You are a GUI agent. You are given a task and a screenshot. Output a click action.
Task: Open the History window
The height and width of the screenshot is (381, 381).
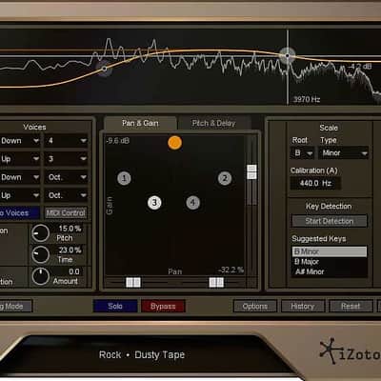(303, 307)
